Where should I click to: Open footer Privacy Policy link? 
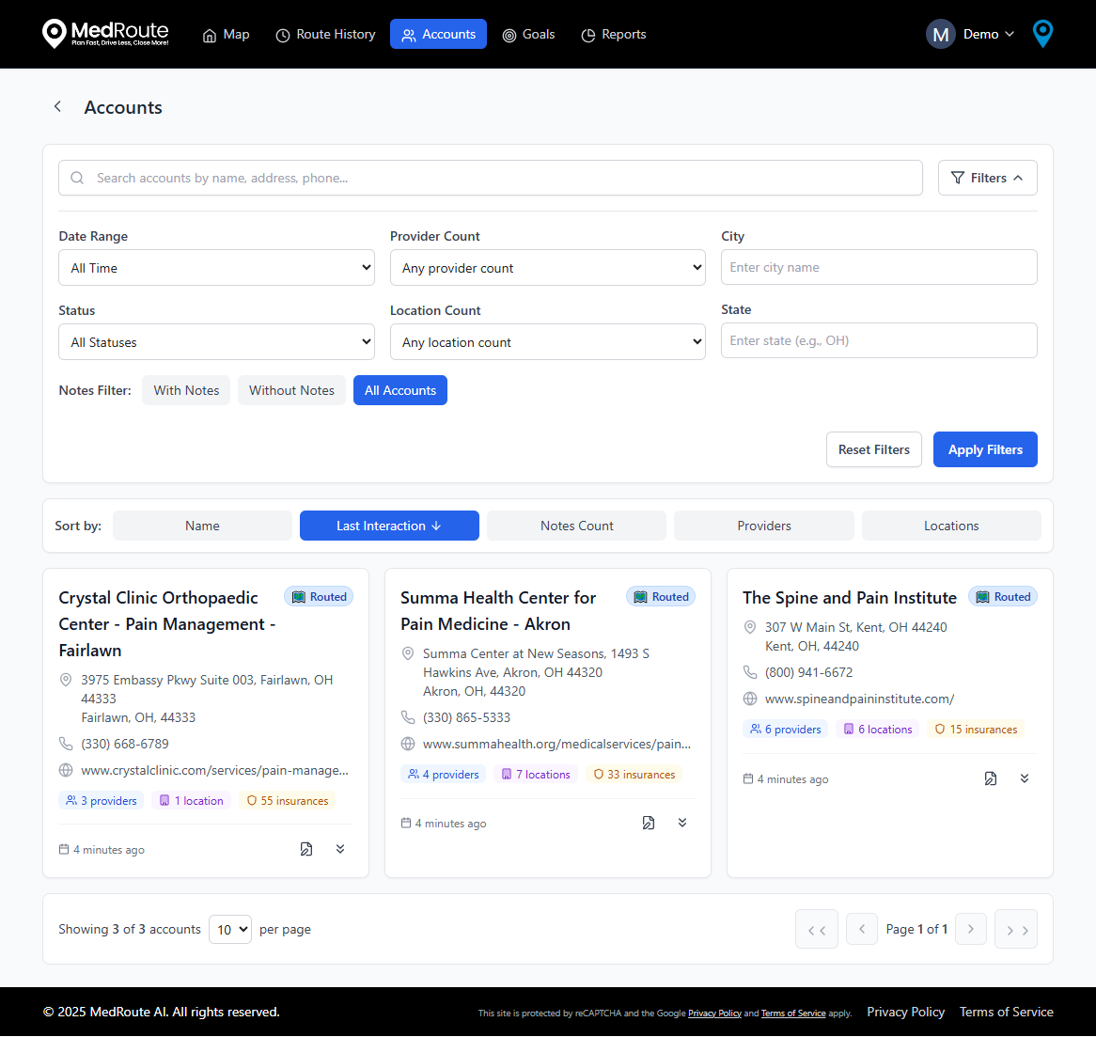click(x=905, y=1012)
